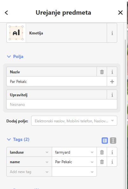Open the new tag value dropdown arrow
The width and height of the screenshot is (128, 189).
(92, 172)
